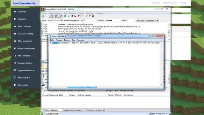Toggle the transfer queue display icon

61,16
